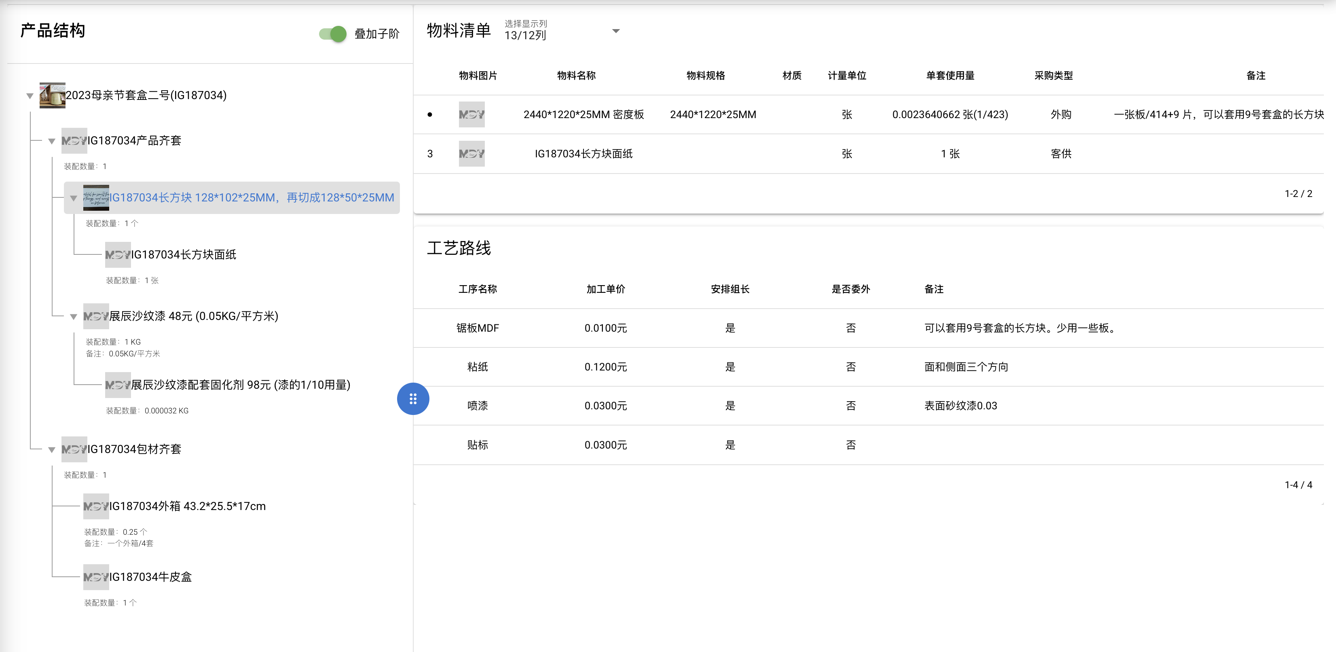Collapse the 展辰沙纹漆 48元 tree node
Screen dimensions: 1336x652
click(x=74, y=316)
